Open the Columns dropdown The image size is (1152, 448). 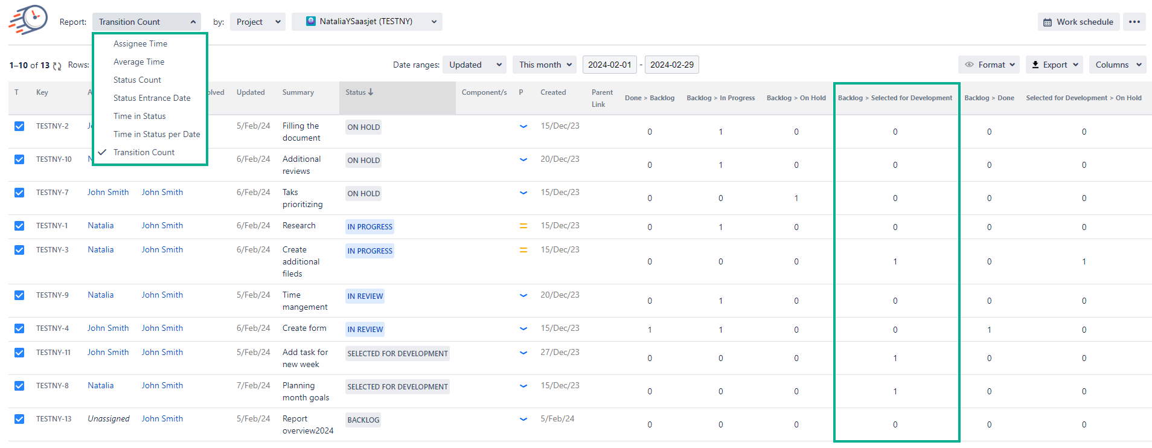1118,65
